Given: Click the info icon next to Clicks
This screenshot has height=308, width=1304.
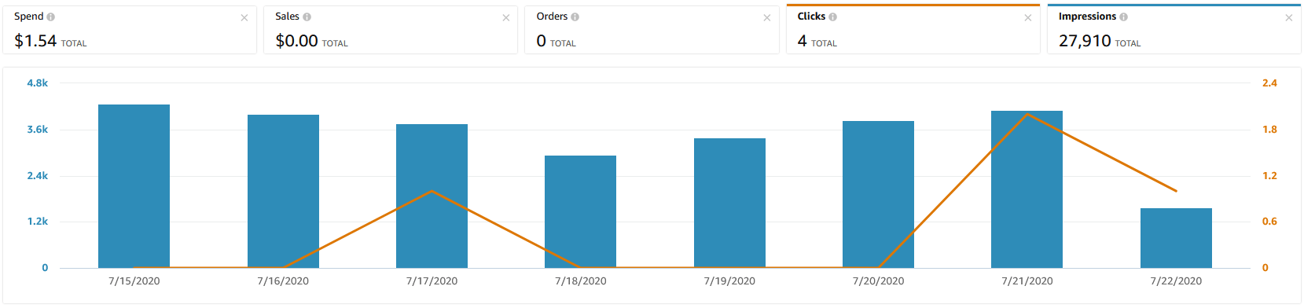Looking at the screenshot, I should coord(832,16).
